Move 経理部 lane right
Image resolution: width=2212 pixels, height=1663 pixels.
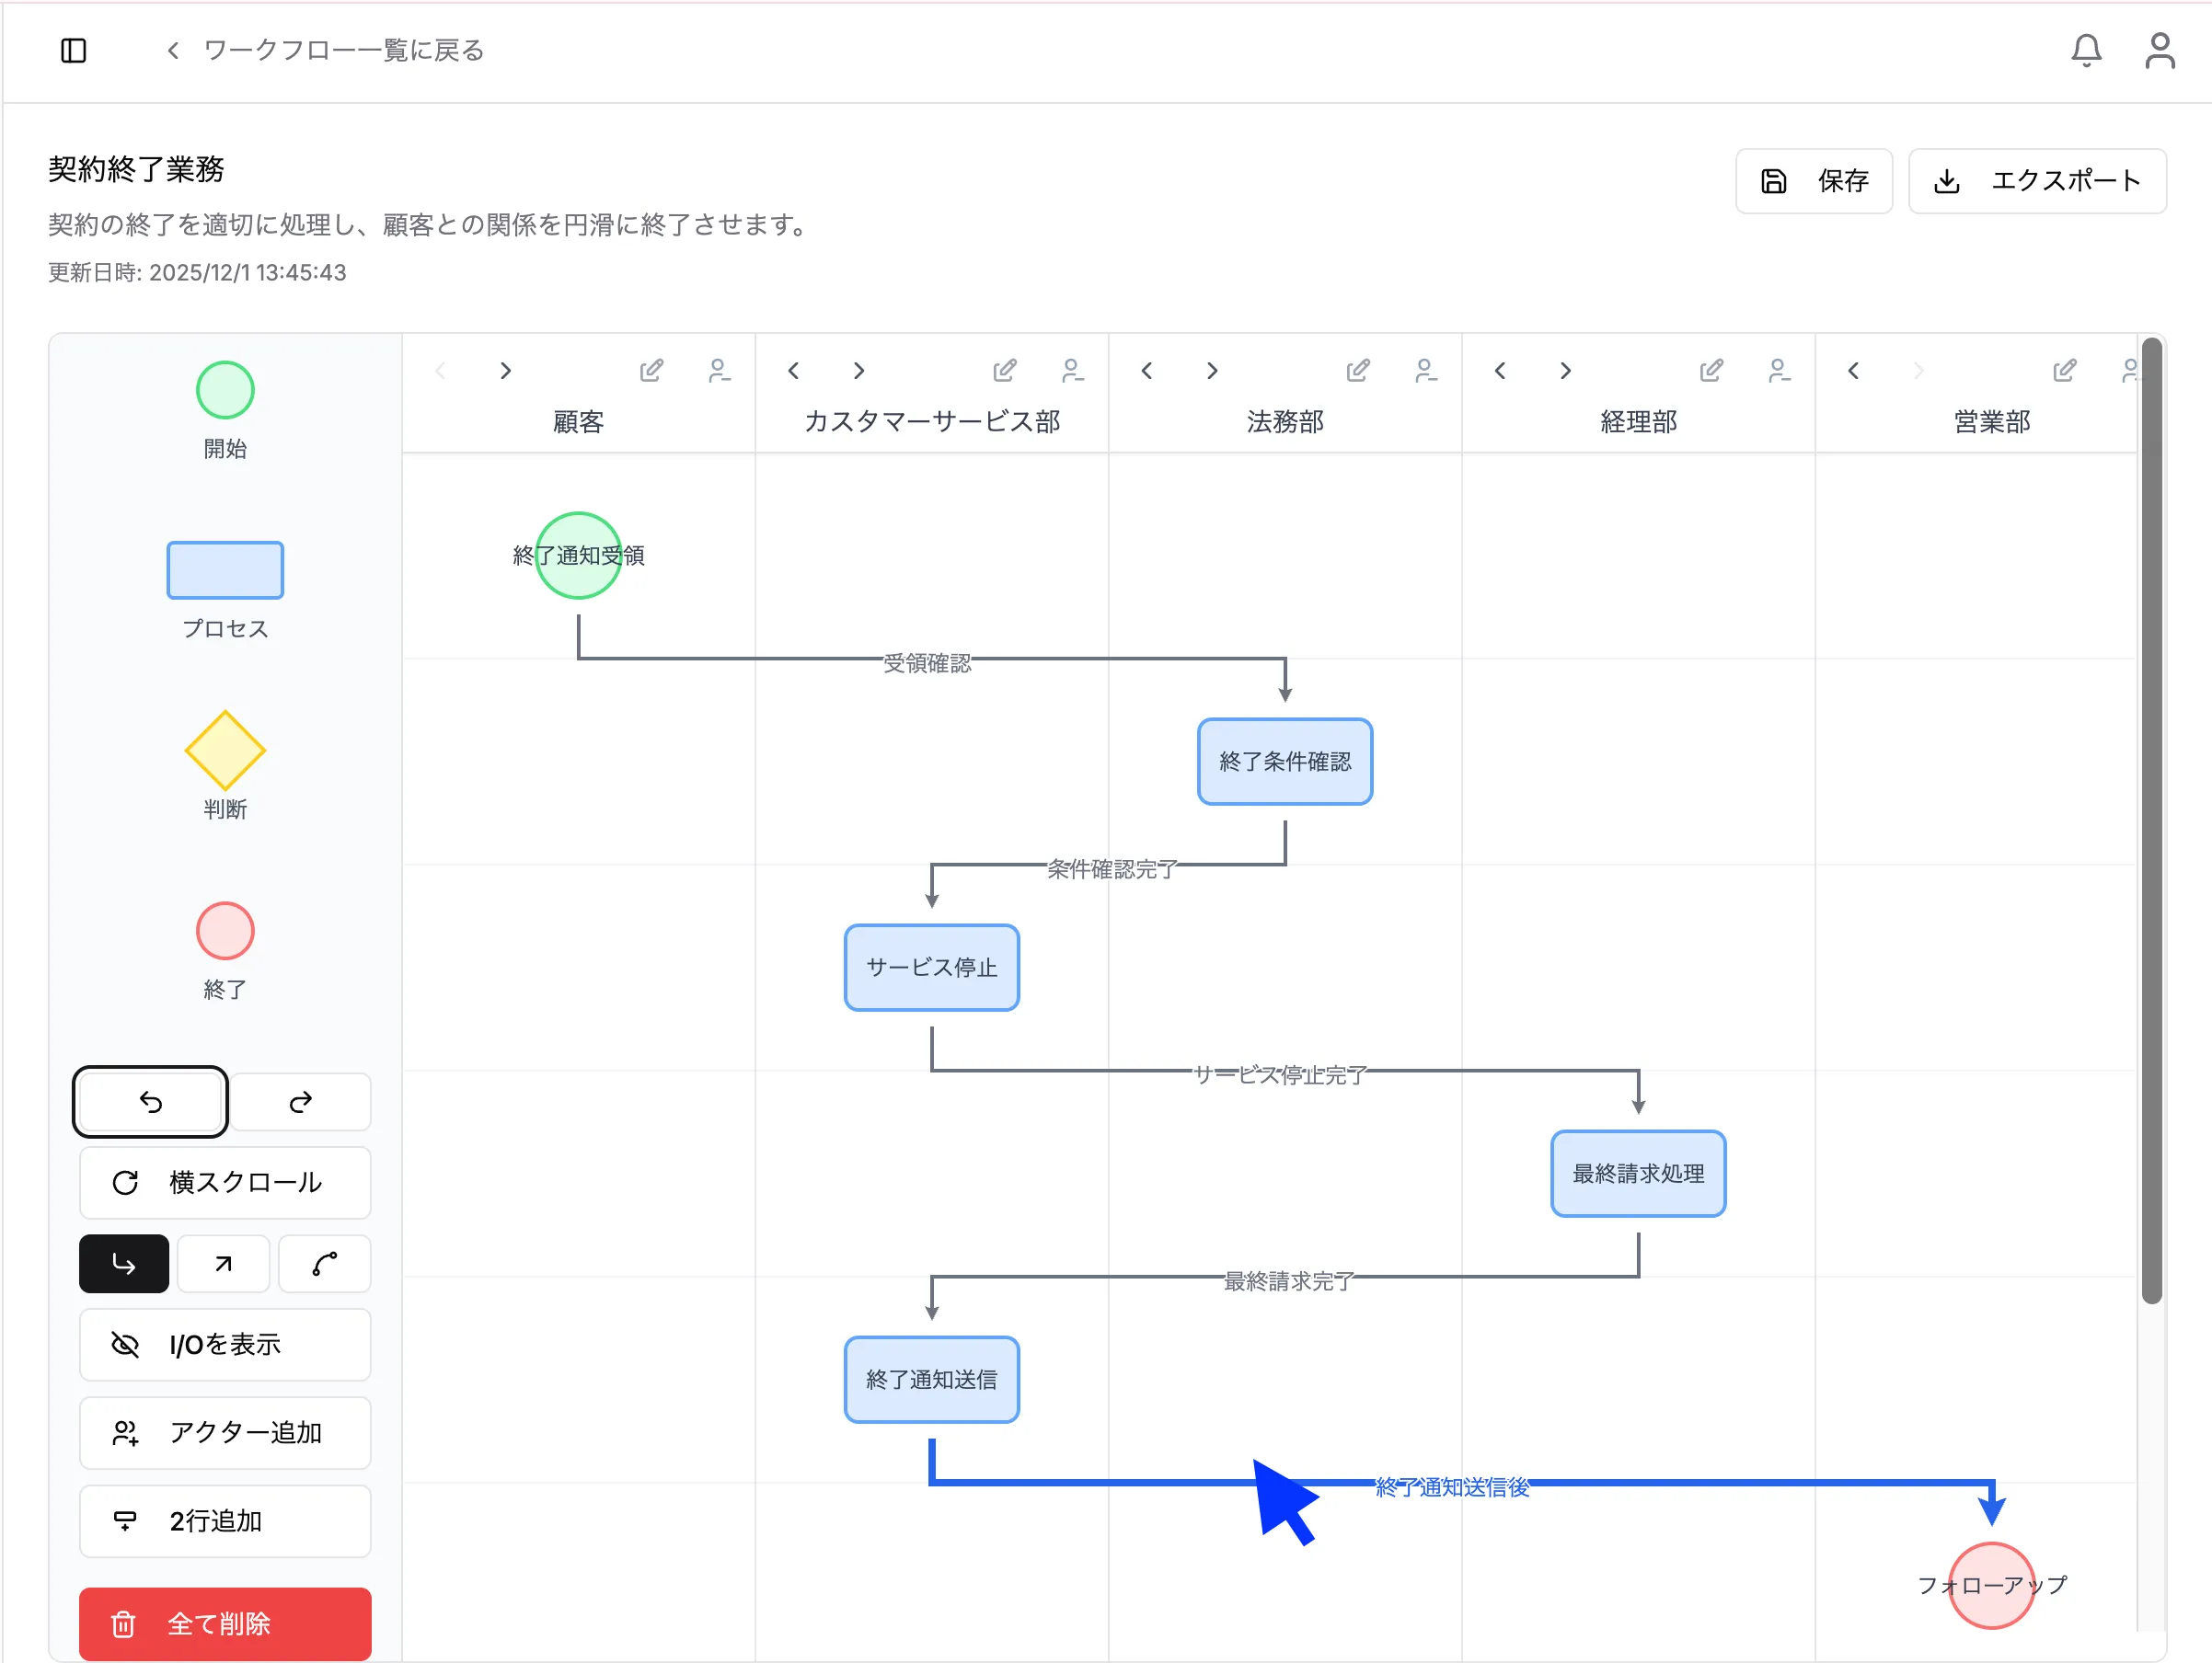(x=1566, y=371)
